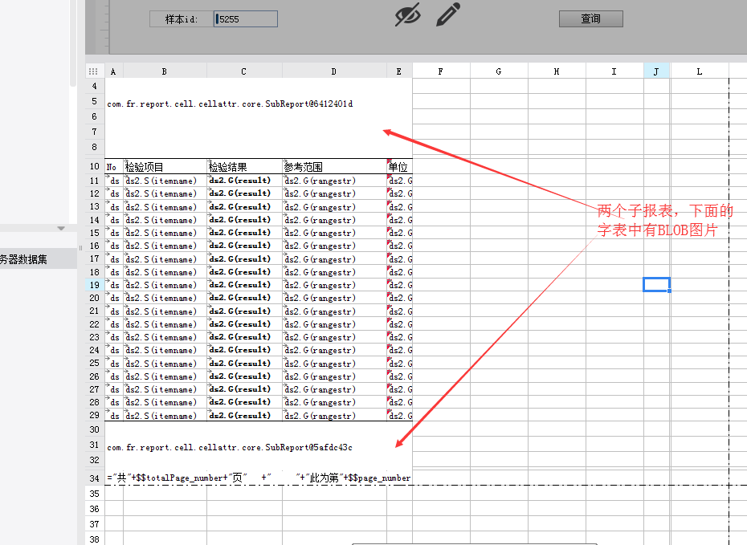The image size is (747, 545).
Task: Collapse the left panel via down triangle
Action: click(x=61, y=229)
